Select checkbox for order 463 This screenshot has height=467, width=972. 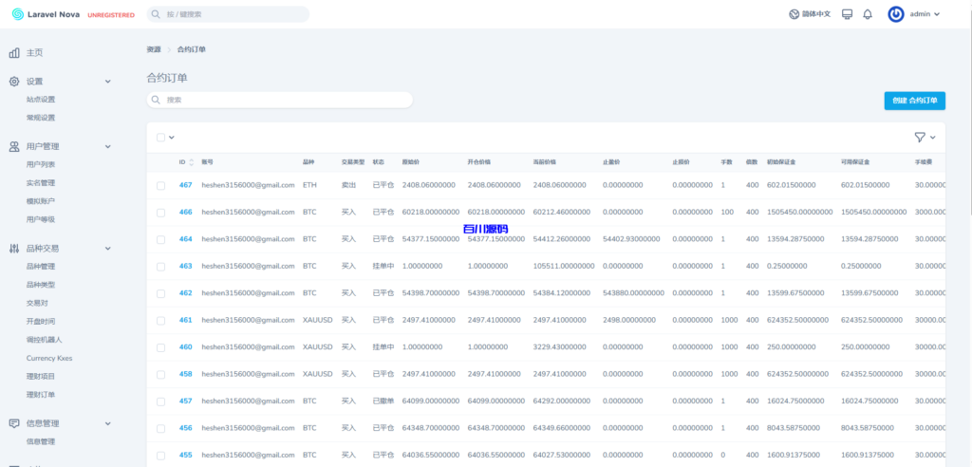pos(161,267)
